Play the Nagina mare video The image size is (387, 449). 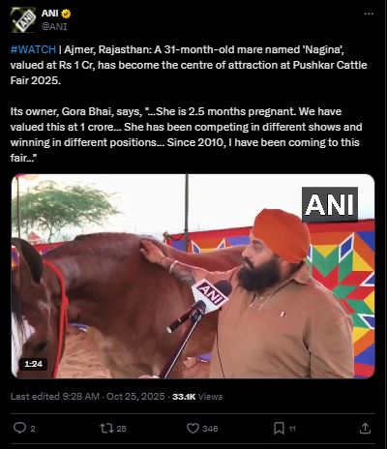tap(193, 276)
